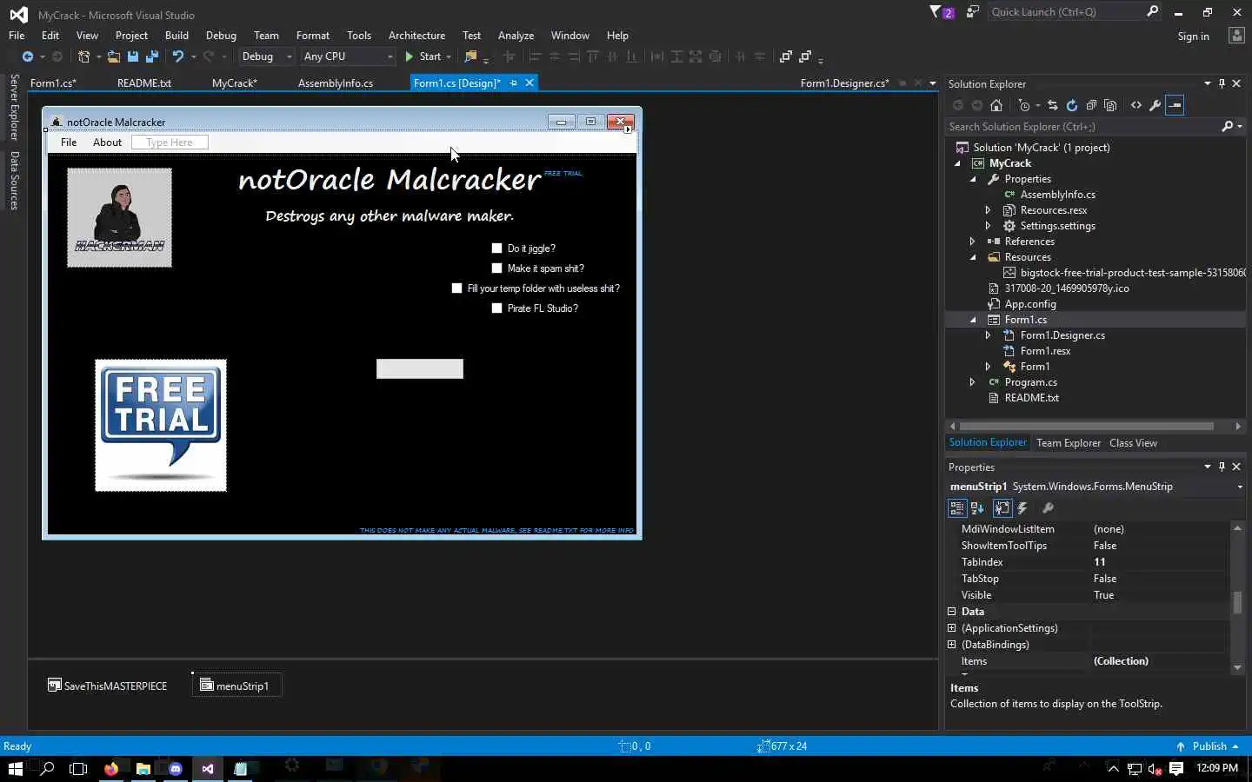The height and width of the screenshot is (782, 1252).
Task: Expand the References node
Action: point(973,242)
